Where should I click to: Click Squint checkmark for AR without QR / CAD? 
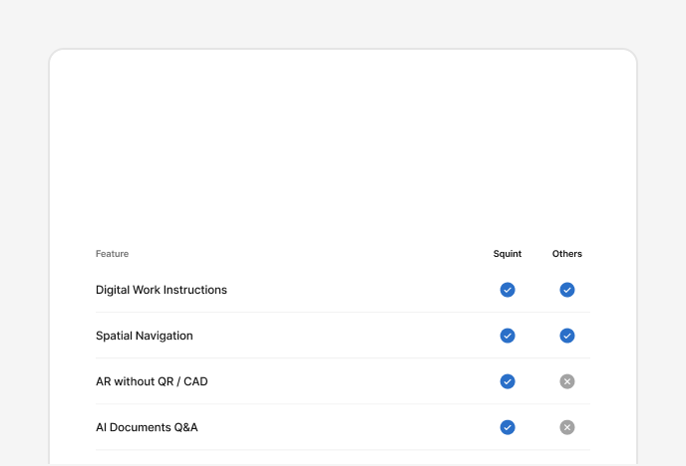(508, 381)
